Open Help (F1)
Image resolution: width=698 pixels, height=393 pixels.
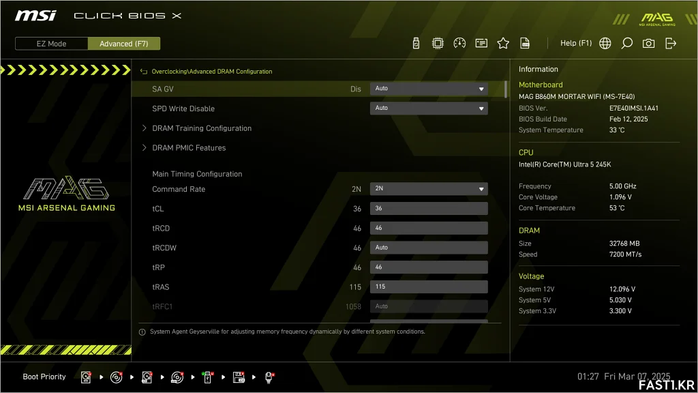click(575, 43)
